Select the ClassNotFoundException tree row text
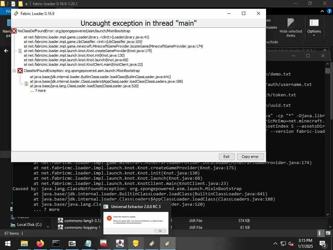This screenshot has width=333, height=250. tap(82, 71)
